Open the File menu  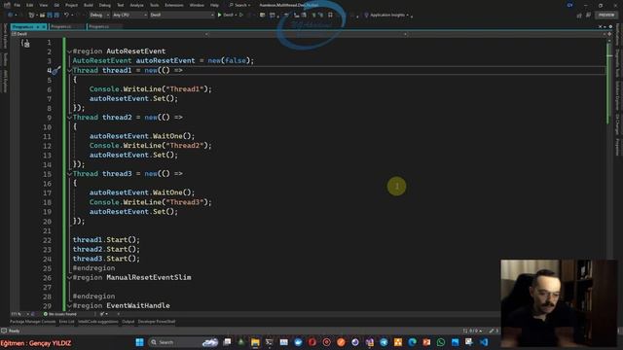[18, 5]
